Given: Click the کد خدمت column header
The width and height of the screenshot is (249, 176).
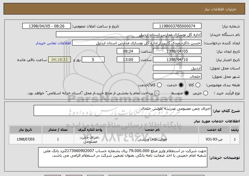Looking at the screenshot, I should [x=214, y=130].
